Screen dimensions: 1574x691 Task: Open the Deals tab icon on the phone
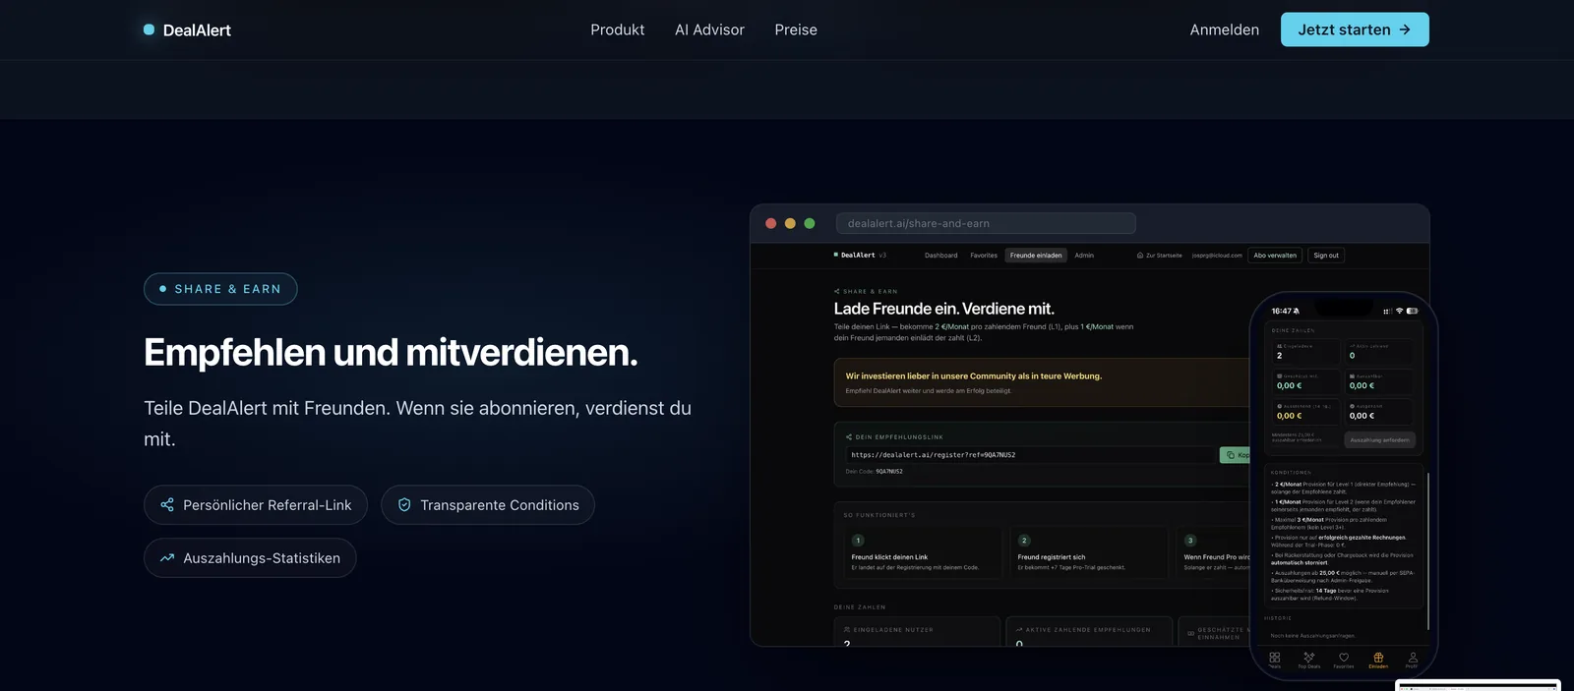tap(1275, 660)
